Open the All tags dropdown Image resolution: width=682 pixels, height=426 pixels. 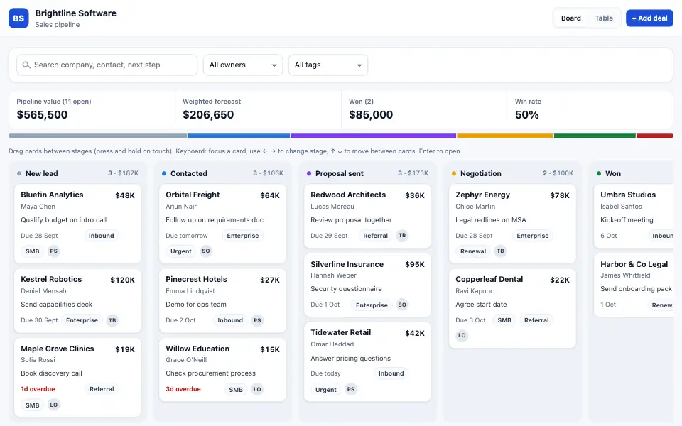(328, 65)
